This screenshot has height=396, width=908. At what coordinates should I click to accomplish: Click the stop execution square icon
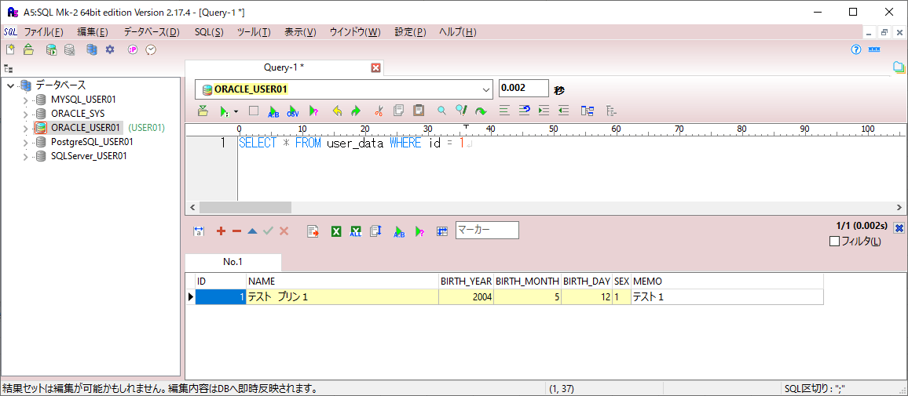click(253, 111)
